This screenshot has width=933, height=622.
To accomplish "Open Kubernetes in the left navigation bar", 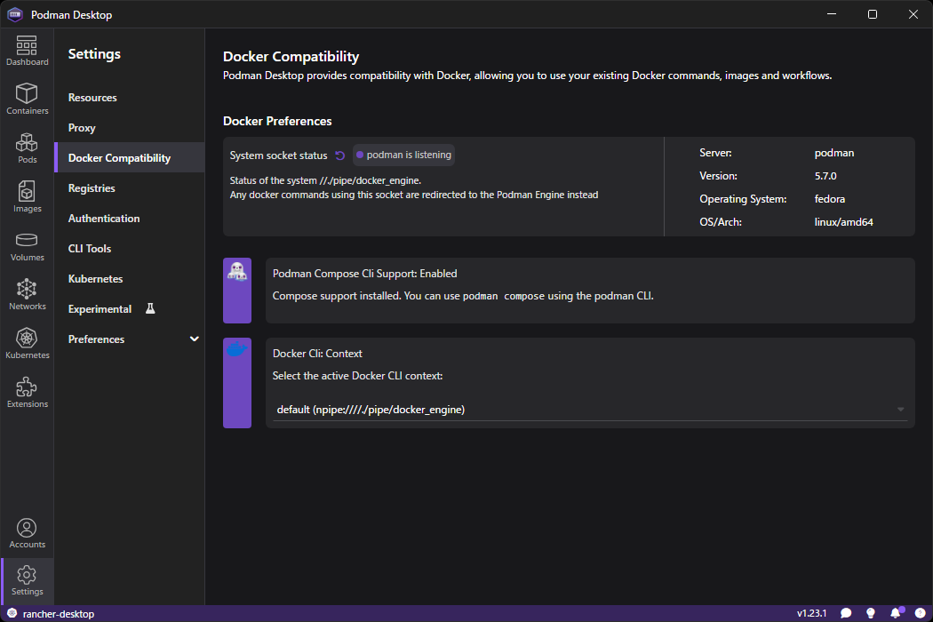I will point(27,344).
